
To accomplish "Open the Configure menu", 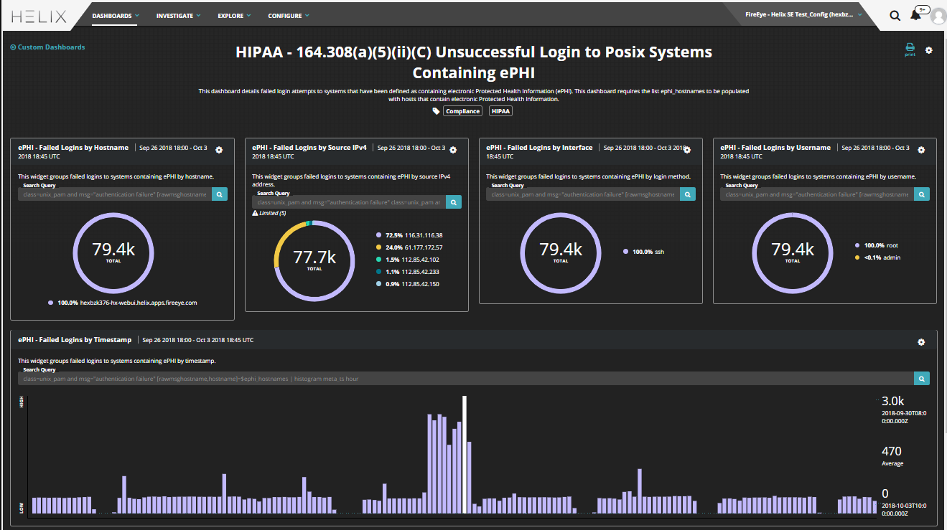I will coord(289,15).
